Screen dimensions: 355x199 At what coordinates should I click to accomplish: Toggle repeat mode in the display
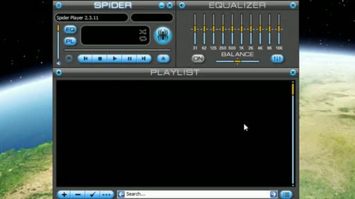click(142, 39)
